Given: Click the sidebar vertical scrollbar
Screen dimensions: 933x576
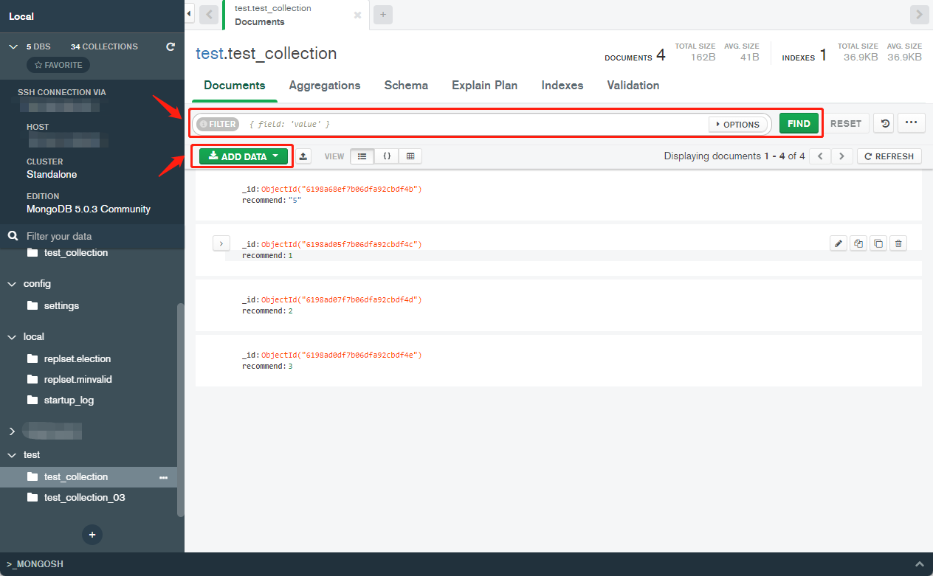Looking at the screenshot, I should pyautogui.click(x=179, y=409).
